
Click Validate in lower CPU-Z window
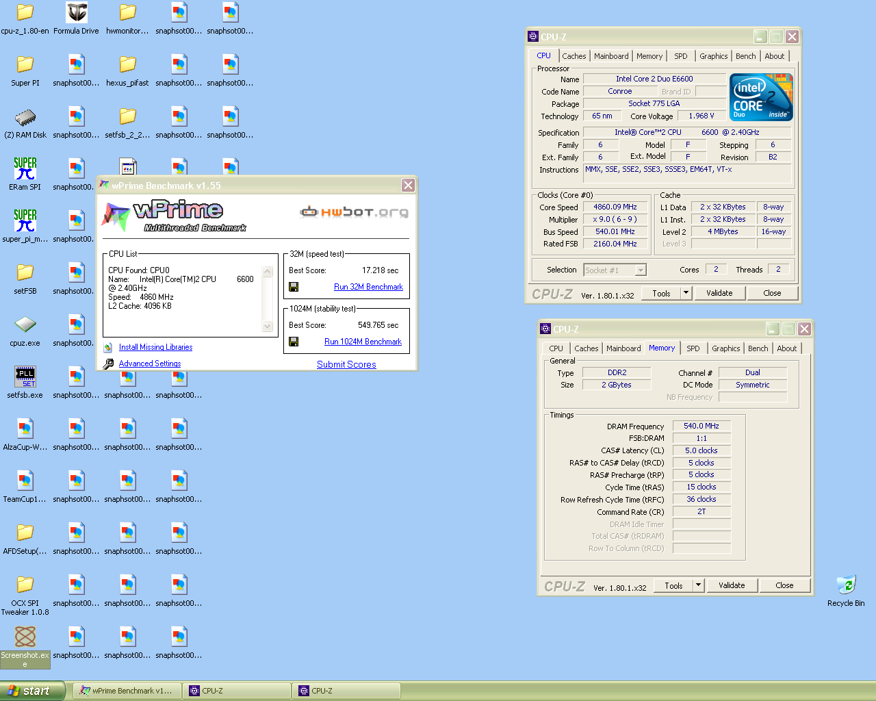point(732,585)
